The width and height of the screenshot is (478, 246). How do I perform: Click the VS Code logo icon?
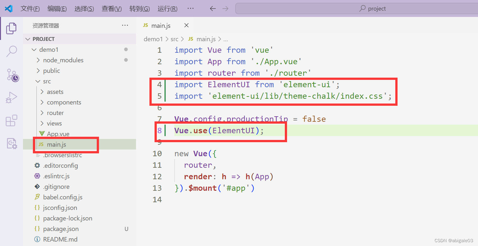(9, 9)
